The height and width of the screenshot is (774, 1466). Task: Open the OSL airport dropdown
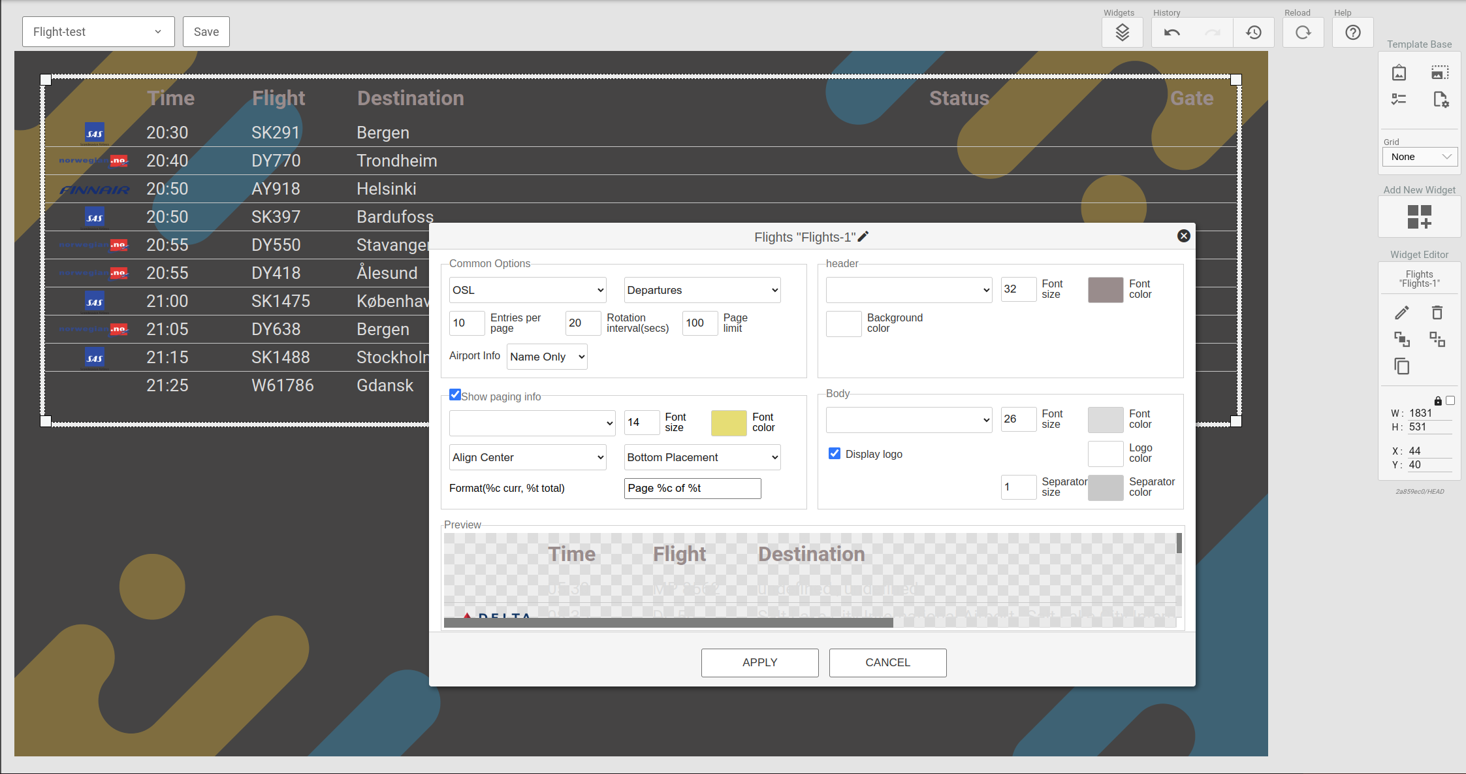coord(528,290)
